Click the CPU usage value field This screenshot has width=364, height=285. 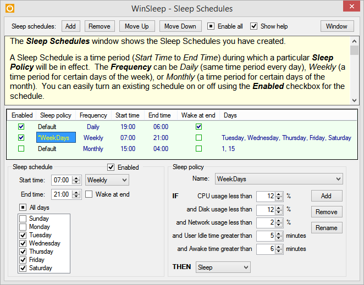point(266,196)
